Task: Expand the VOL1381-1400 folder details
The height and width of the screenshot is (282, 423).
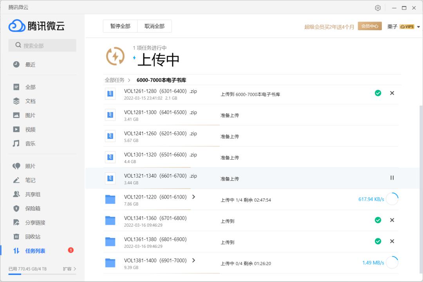Action: [x=193, y=260]
